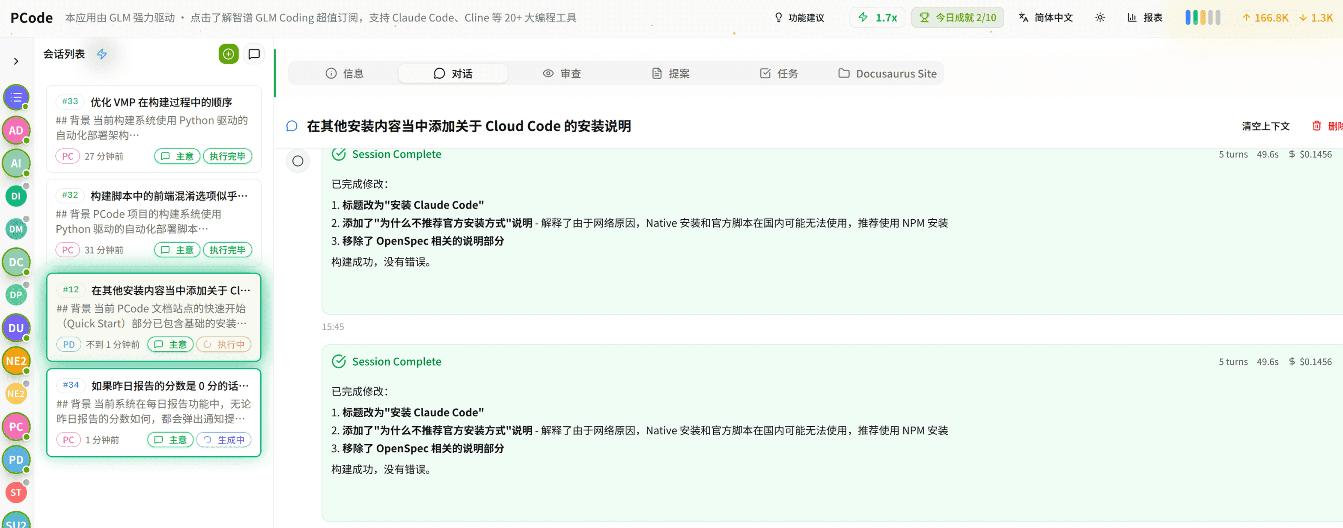Toggle light/dark theme with the sun icon

(x=1100, y=17)
